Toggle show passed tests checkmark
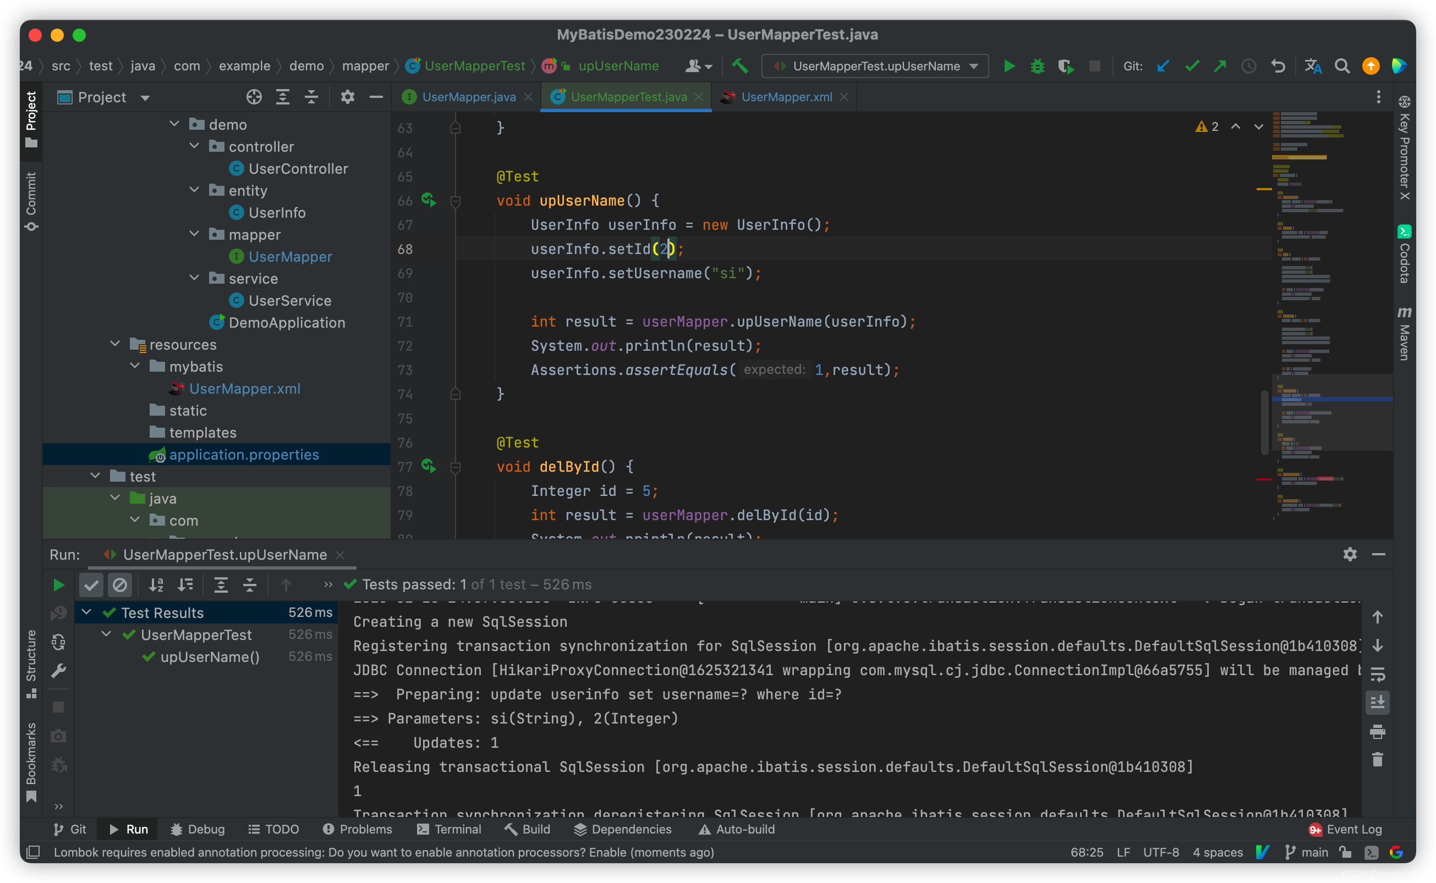This screenshot has height=883, width=1436. pyautogui.click(x=91, y=584)
